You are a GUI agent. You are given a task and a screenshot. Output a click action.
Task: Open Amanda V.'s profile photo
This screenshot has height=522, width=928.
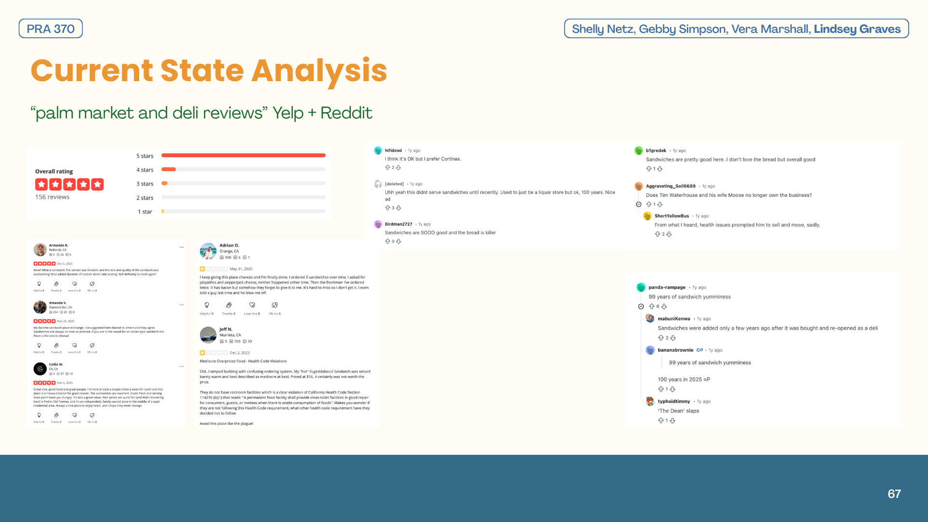[40, 307]
